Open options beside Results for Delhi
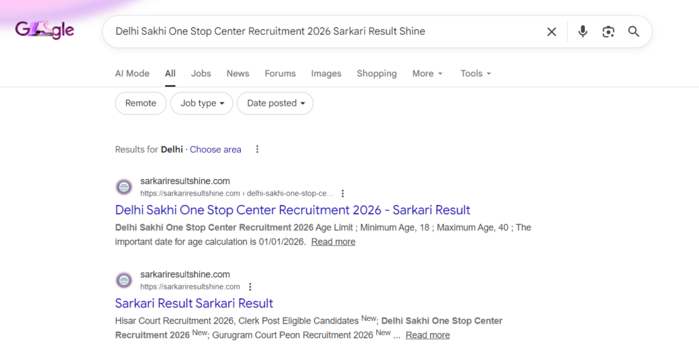699x353 pixels. 257,149
